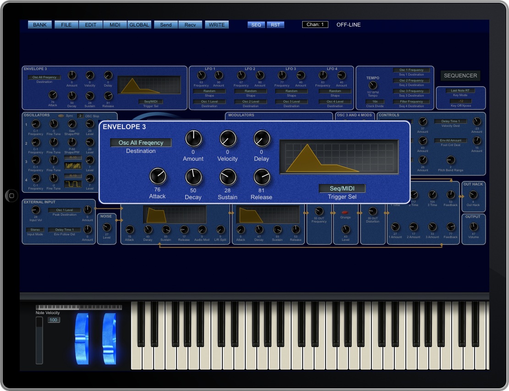Viewport: 509px width, 391px height.
Task: Click the glowing pitch bend wheel
Action: point(82,338)
